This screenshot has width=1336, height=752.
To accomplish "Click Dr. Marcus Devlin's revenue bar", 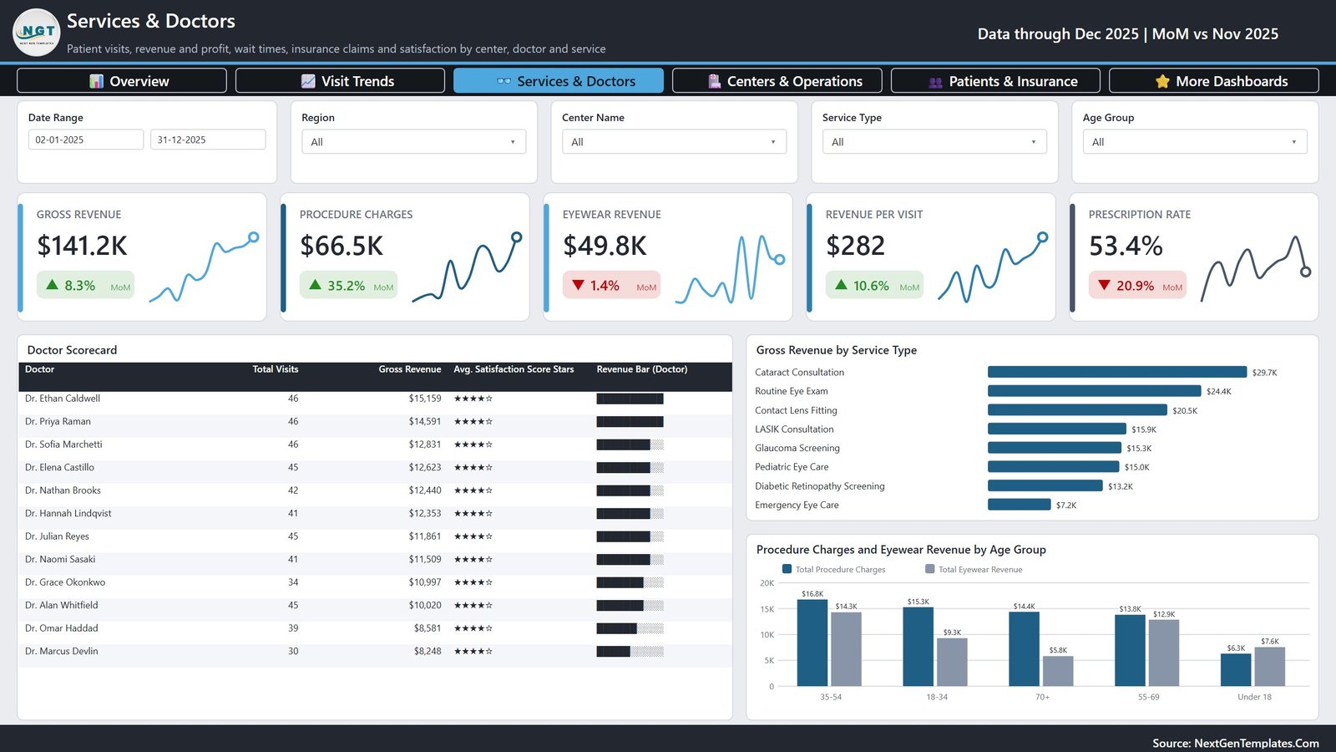I will pyautogui.click(x=630, y=652).
